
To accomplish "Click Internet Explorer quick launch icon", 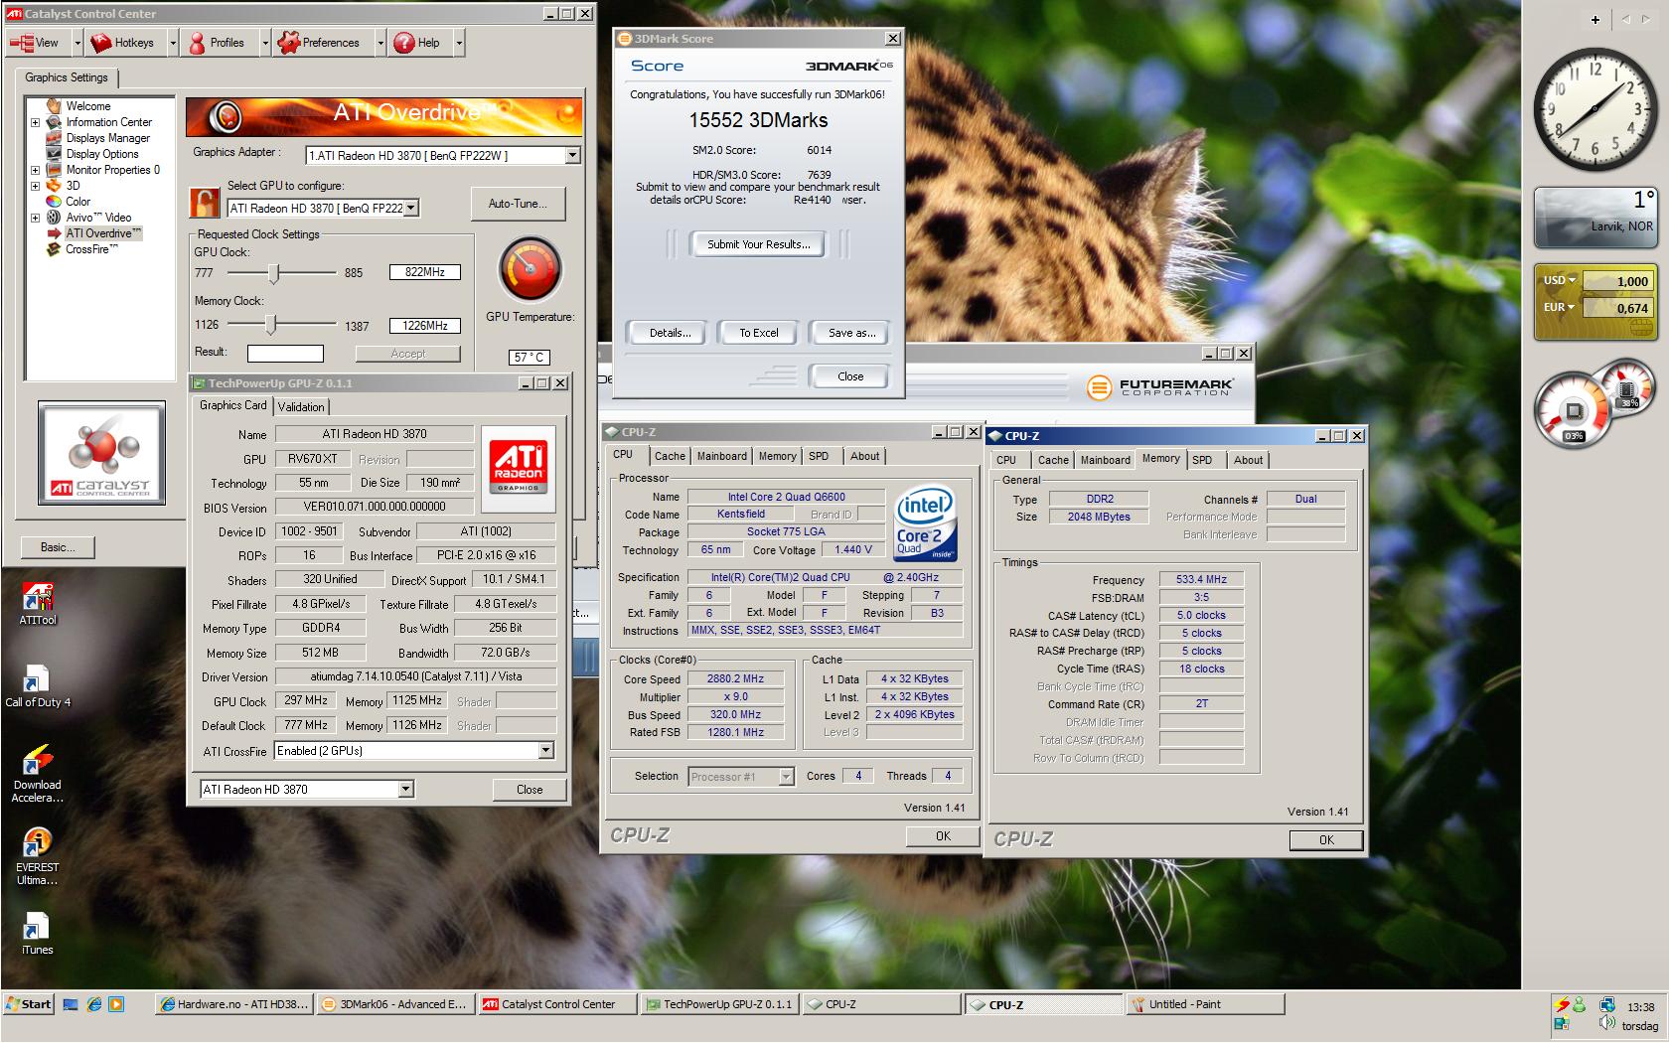I will (93, 1004).
